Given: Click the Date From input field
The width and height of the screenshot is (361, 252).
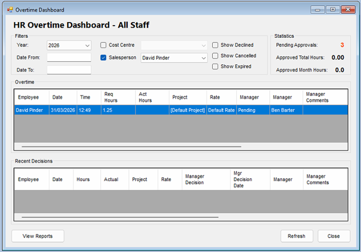Looking at the screenshot, I should coord(69,57).
